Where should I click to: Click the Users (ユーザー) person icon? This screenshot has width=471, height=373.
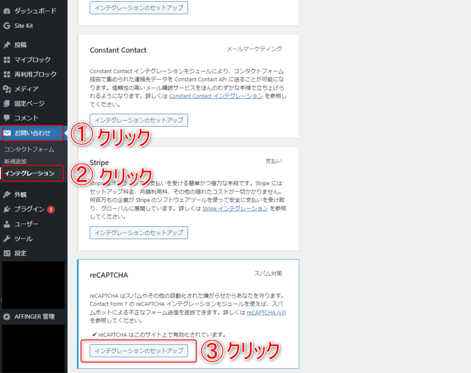pos(6,224)
